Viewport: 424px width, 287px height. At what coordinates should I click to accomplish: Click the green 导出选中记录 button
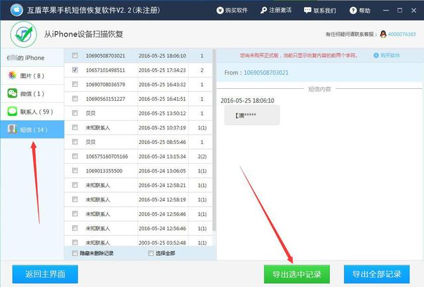[x=297, y=274]
